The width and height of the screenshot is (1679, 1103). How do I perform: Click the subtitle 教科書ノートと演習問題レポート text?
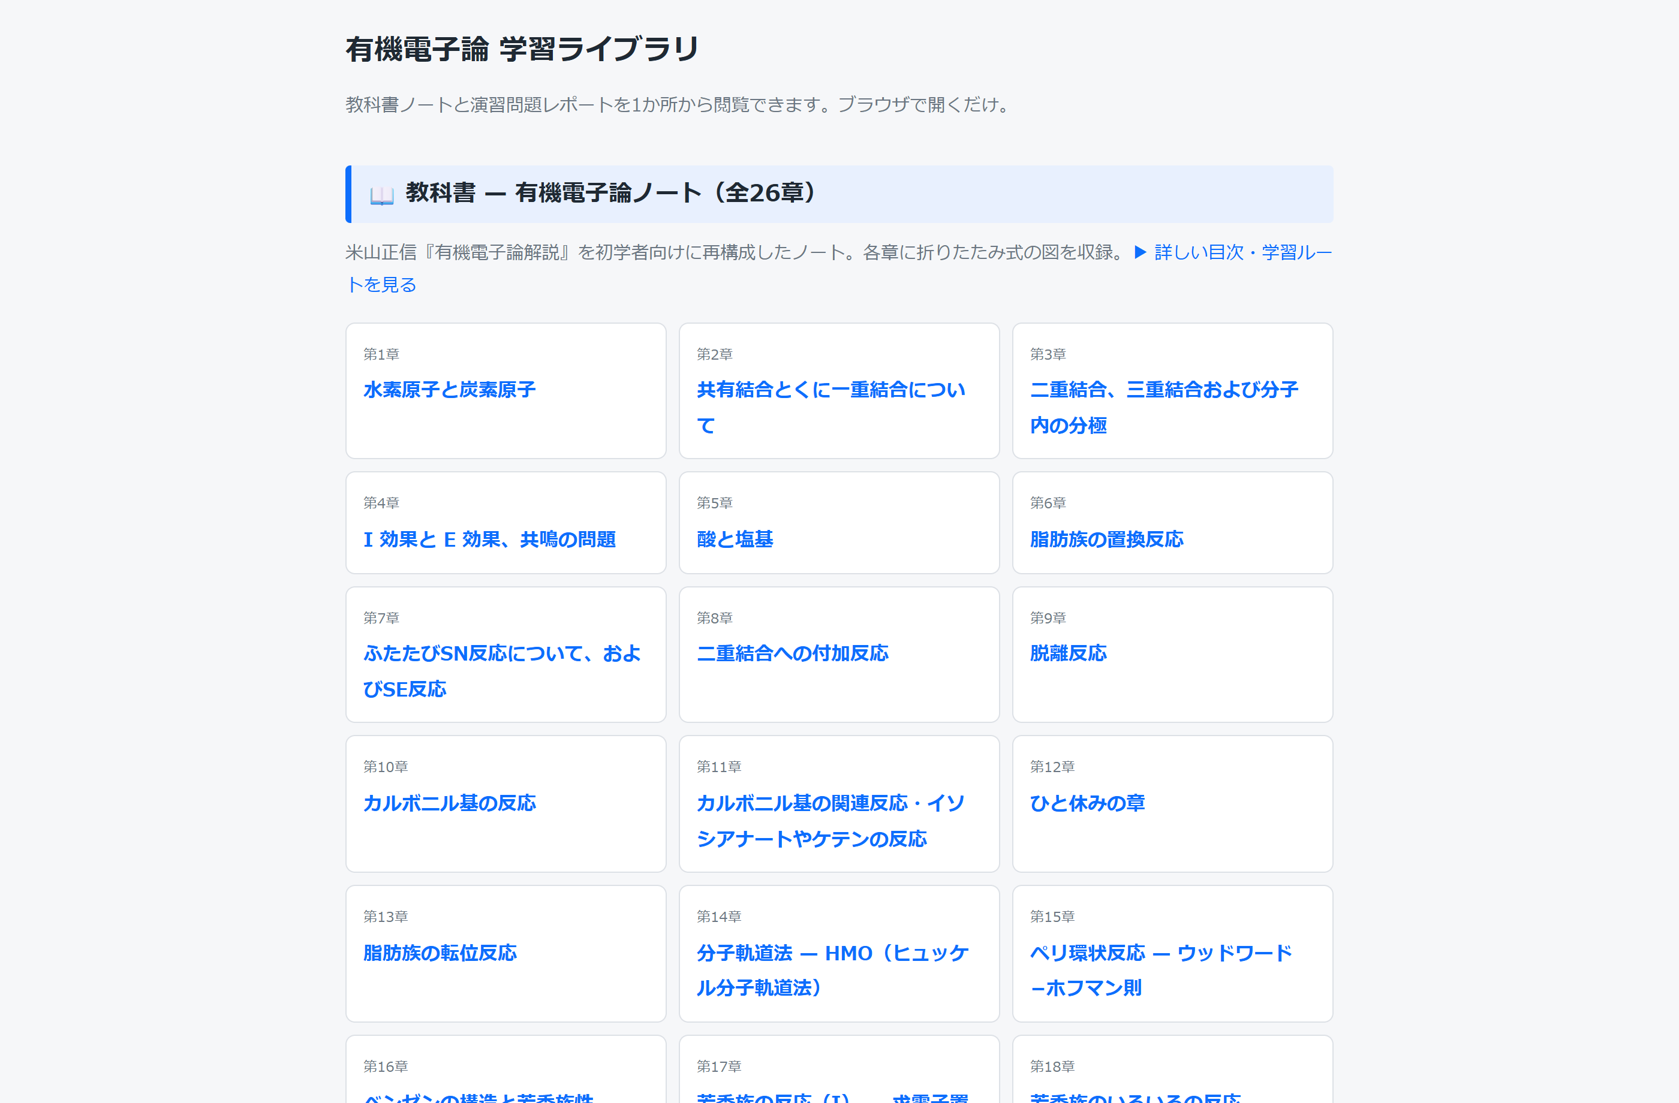click(679, 105)
